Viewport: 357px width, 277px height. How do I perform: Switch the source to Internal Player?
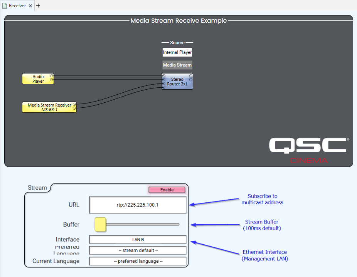point(177,52)
